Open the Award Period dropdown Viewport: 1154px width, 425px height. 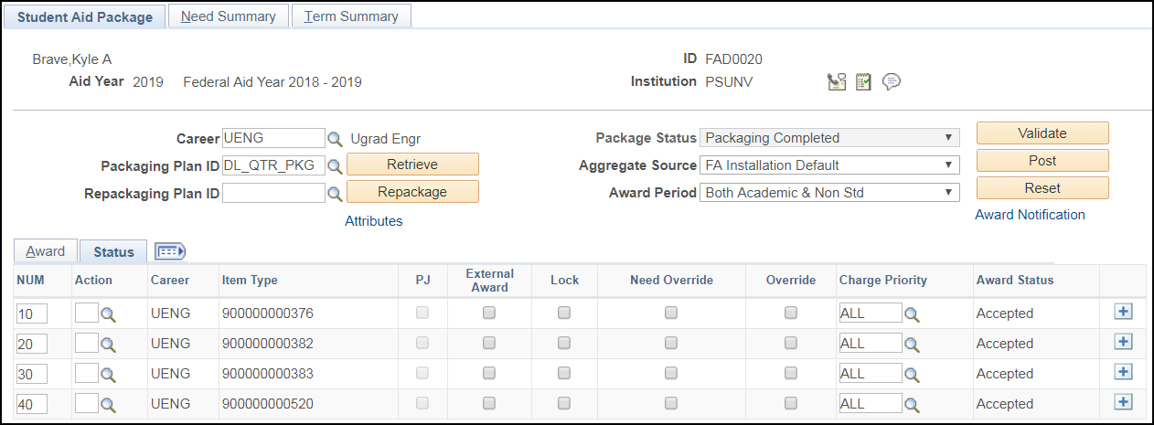click(829, 193)
